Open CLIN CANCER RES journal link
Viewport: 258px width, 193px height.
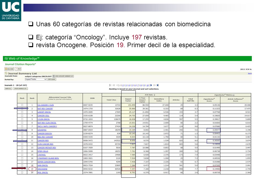coord(45,144)
